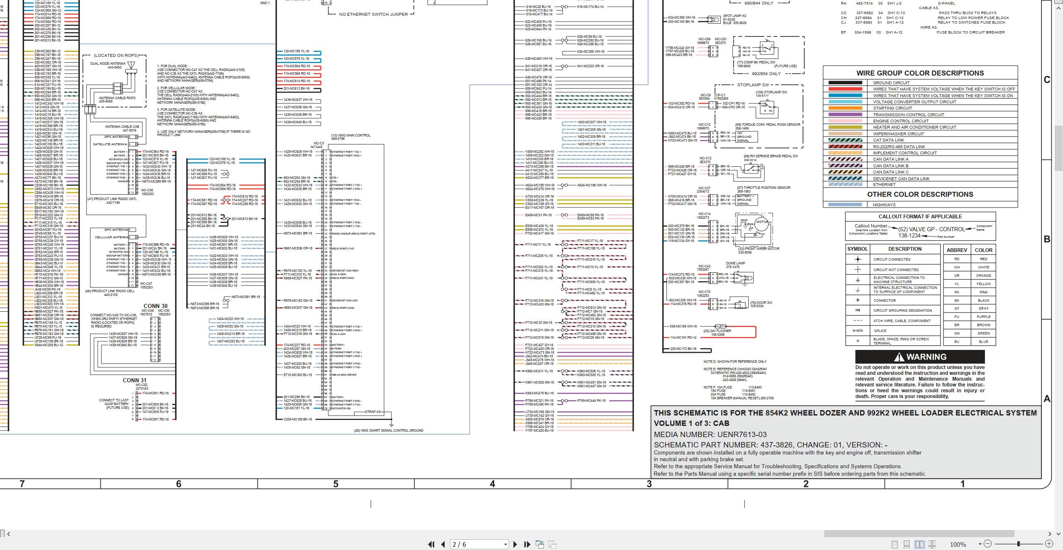1063x550 pixels.
Task: Select continuous facing pages layout
Action: coord(932,544)
